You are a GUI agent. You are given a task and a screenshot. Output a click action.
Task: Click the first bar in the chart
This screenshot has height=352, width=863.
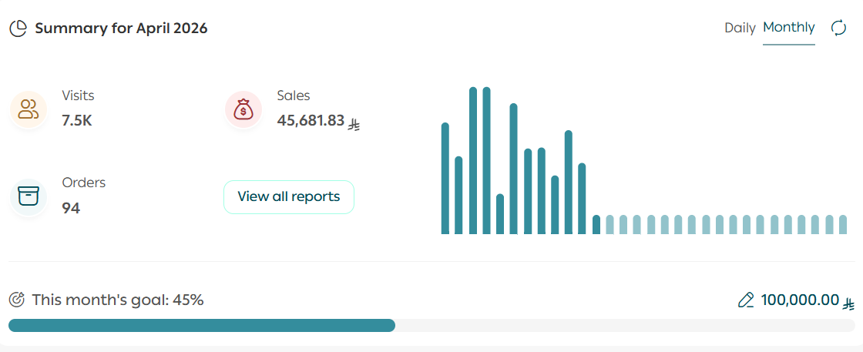point(445,178)
